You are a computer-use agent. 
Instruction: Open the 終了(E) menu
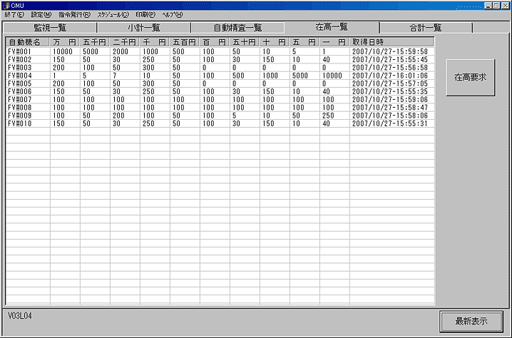(x=14, y=14)
